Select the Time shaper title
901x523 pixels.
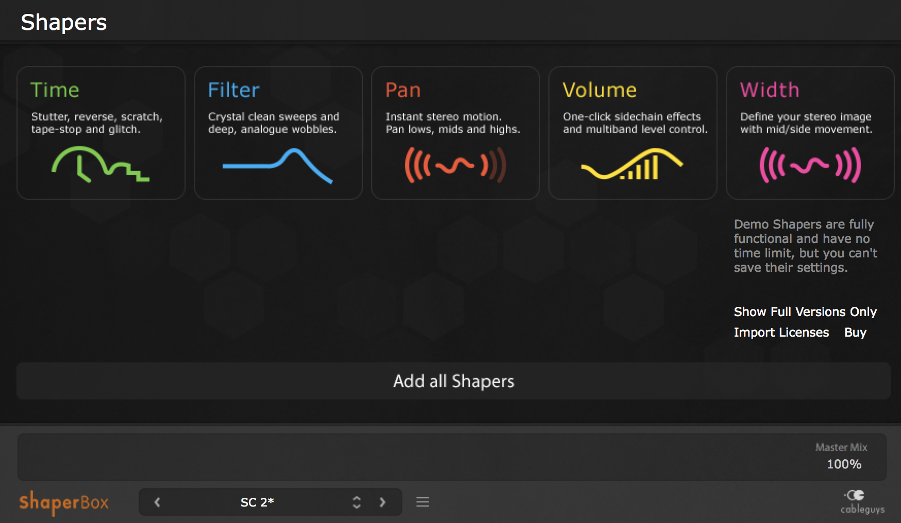point(55,90)
